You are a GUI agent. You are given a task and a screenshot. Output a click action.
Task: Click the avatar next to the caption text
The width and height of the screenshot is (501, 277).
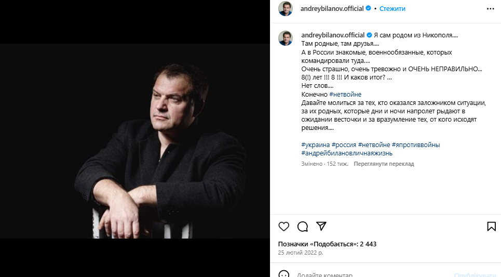285,38
